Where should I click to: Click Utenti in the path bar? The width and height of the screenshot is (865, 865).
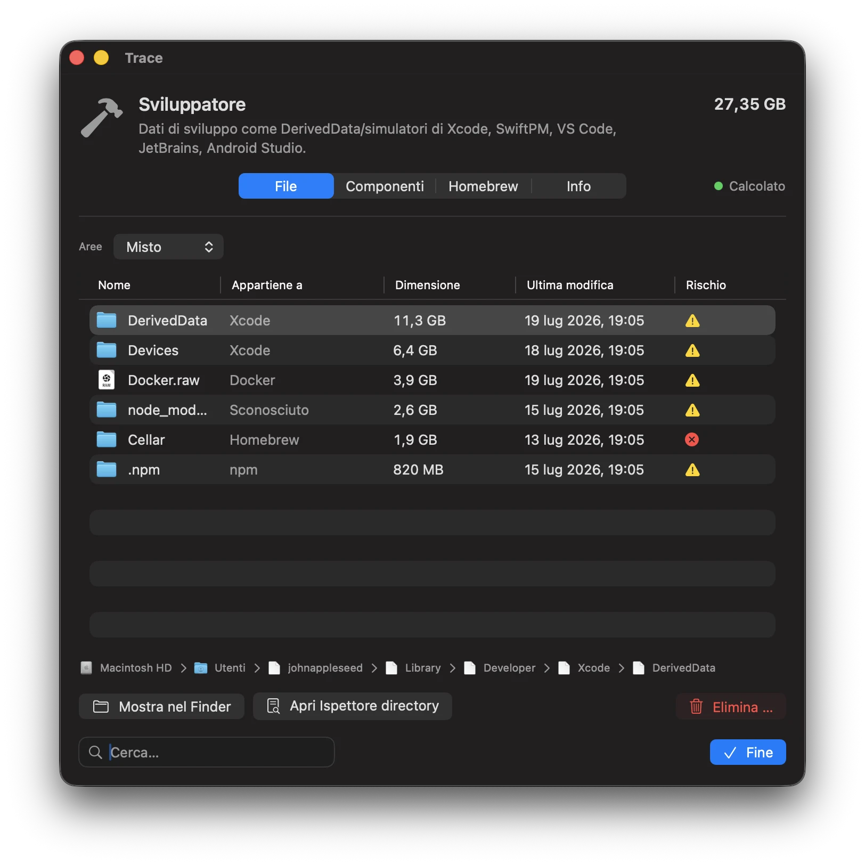coord(230,668)
